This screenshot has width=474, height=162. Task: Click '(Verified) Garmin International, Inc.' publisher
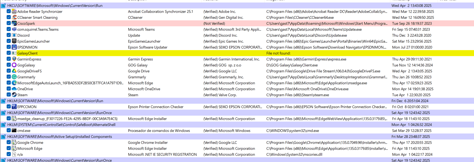pos(231,59)
